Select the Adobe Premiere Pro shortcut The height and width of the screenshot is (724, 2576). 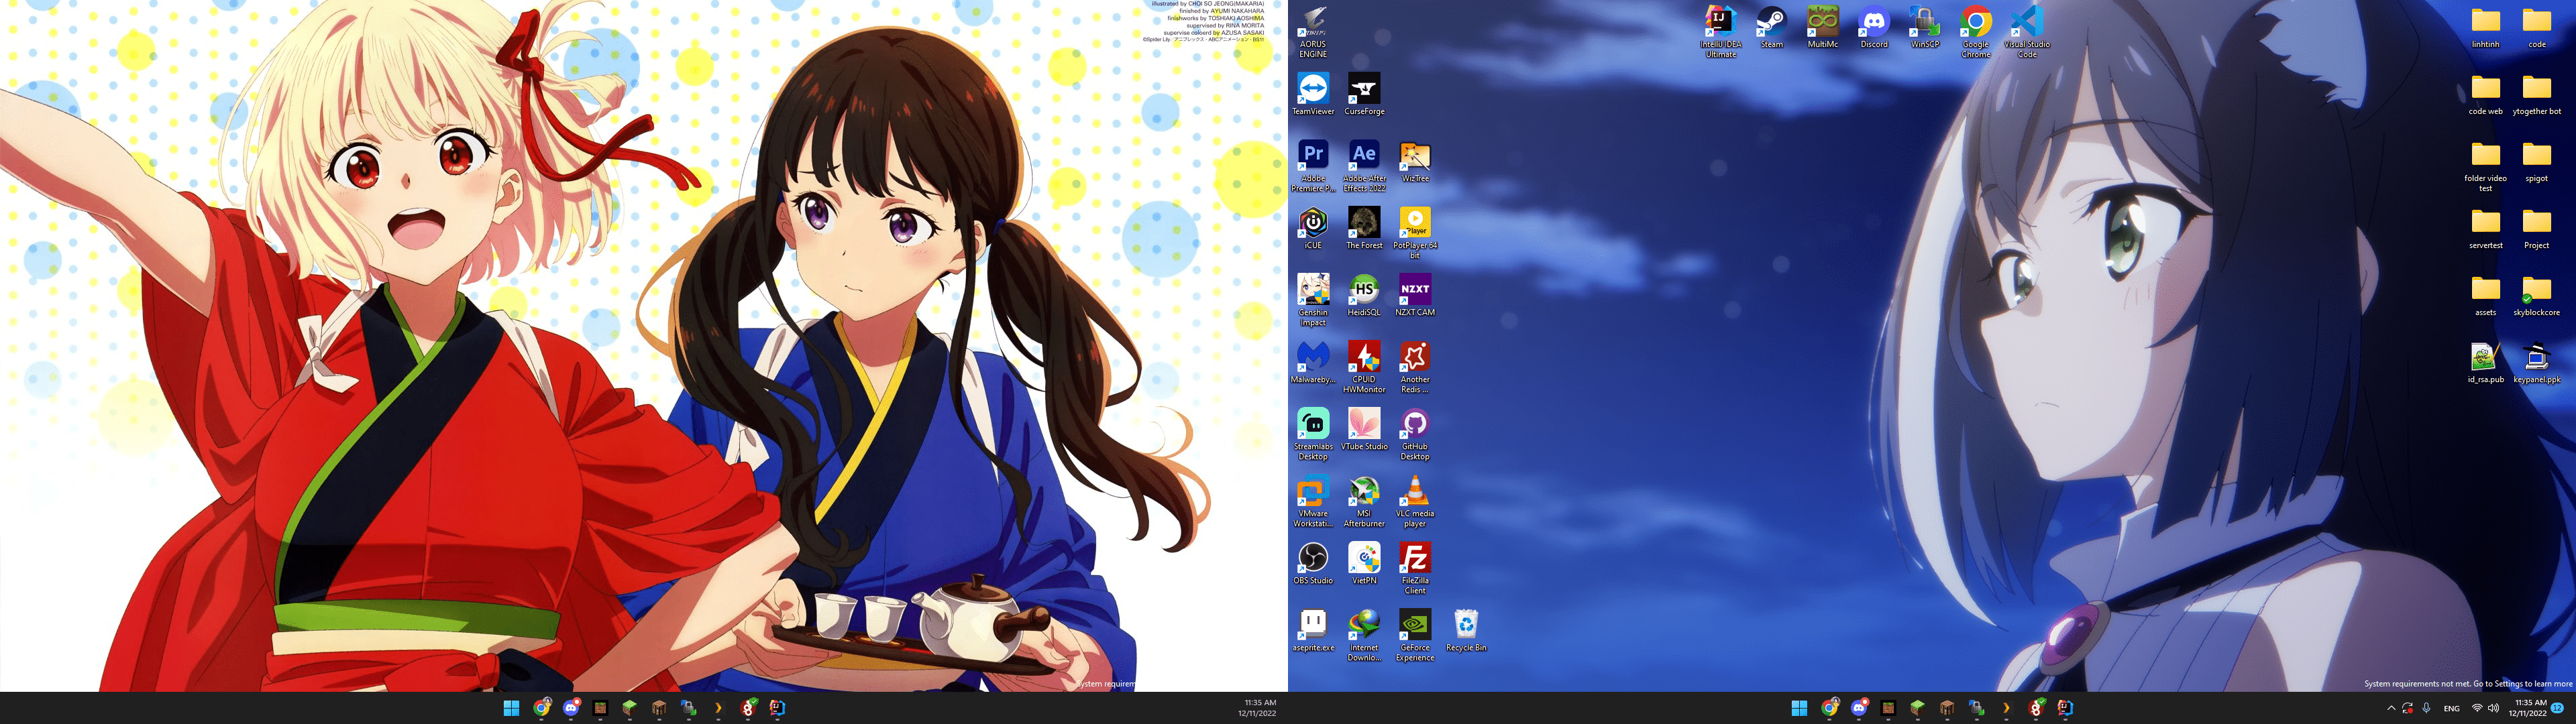tap(1312, 156)
